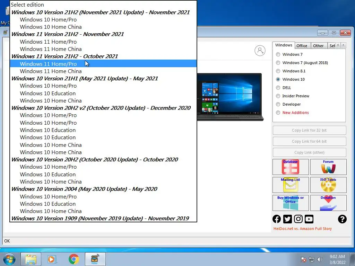Click the network tray icon
Image resolution: width=355 pixels, height=266 pixels.
pyautogui.click(x=312, y=259)
